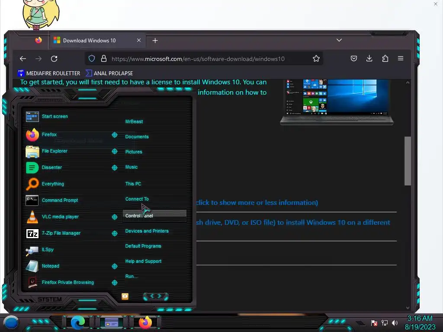Screen dimensions: 443x332
Task: Click the microsoft.com address bar
Action: 198,59
